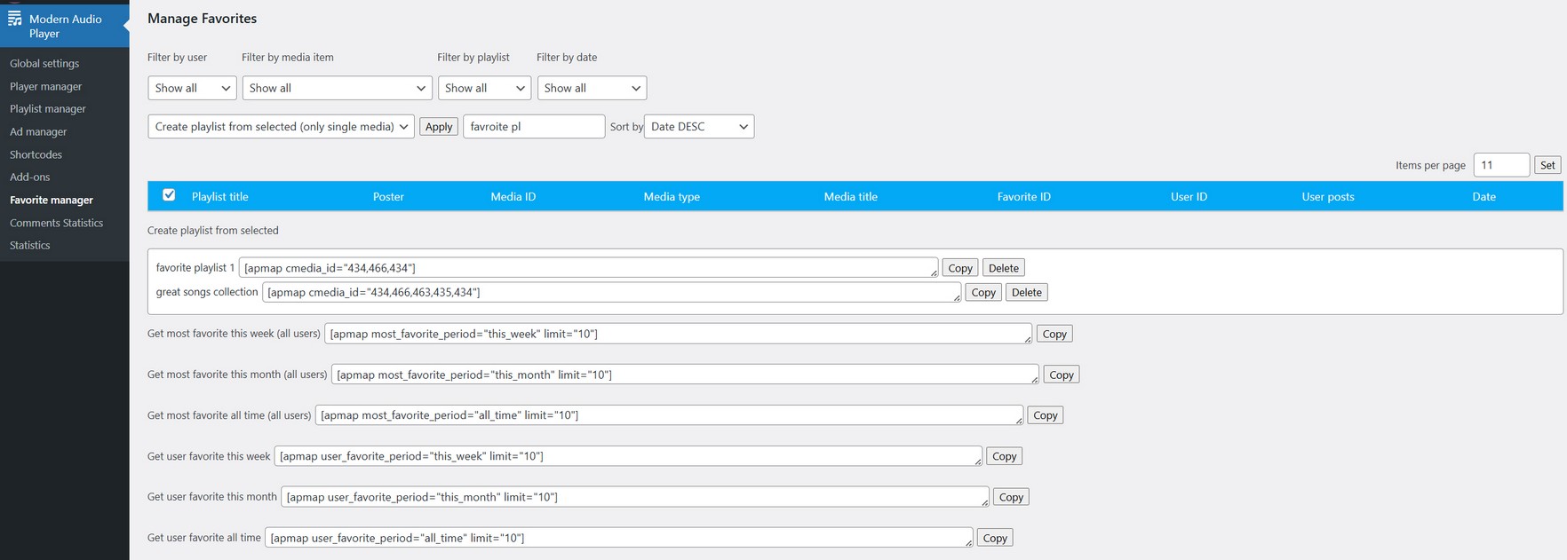Expand the Filter by date dropdown
This screenshot has width=1567, height=560.
[x=592, y=88]
